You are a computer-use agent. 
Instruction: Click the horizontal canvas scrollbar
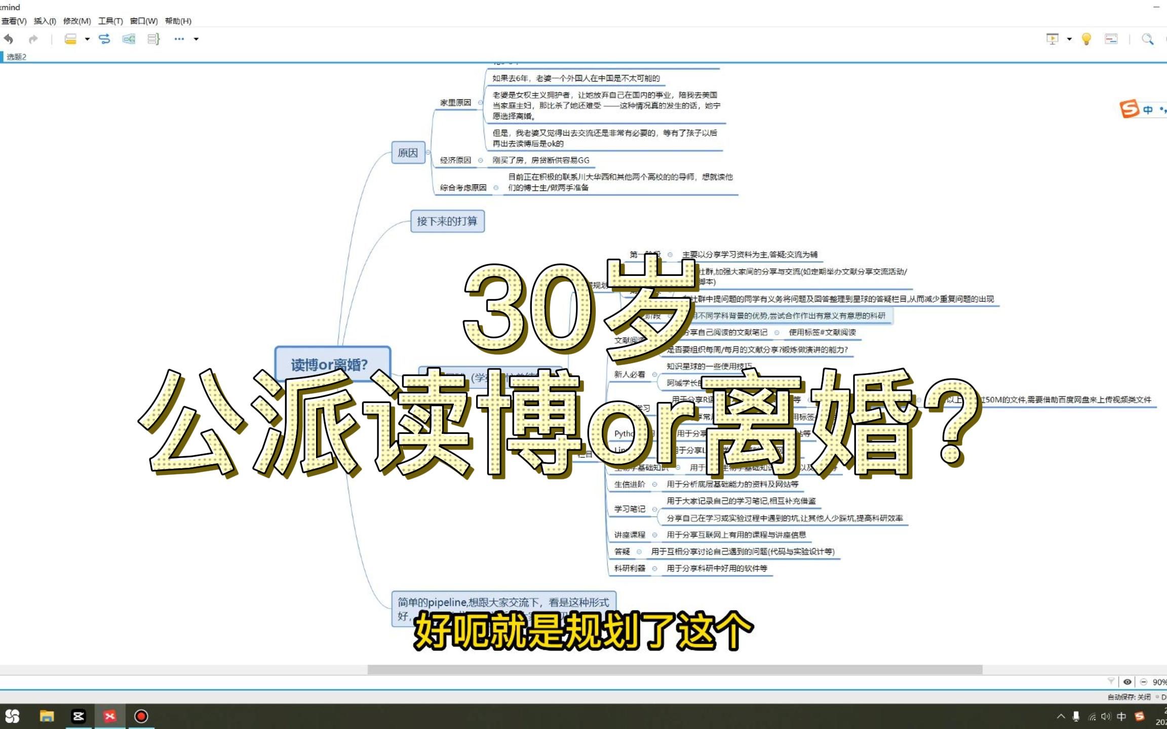click(x=674, y=670)
